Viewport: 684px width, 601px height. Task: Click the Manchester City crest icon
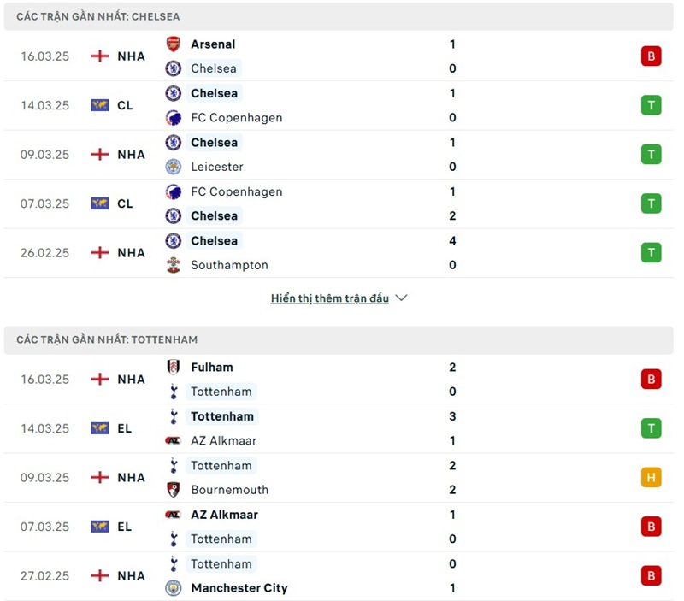174,588
